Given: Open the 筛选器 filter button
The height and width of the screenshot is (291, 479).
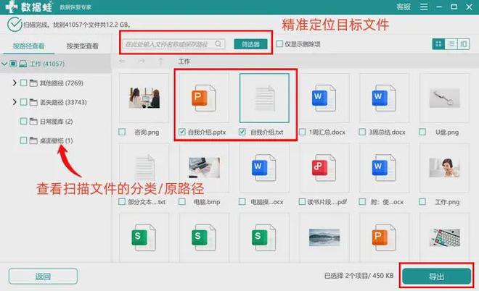Looking at the screenshot, I should (250, 44).
